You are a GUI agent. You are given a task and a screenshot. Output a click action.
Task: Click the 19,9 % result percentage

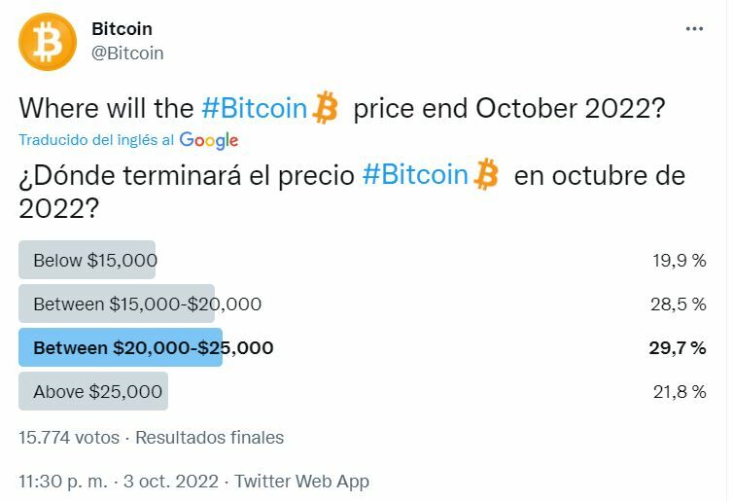coord(679,261)
